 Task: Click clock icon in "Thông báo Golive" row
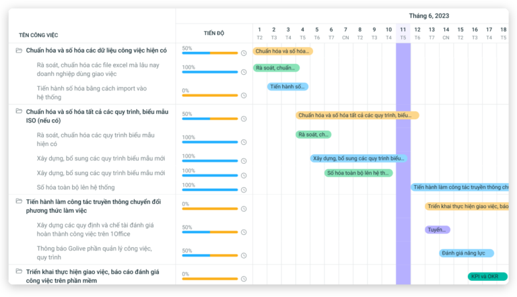coord(244,255)
